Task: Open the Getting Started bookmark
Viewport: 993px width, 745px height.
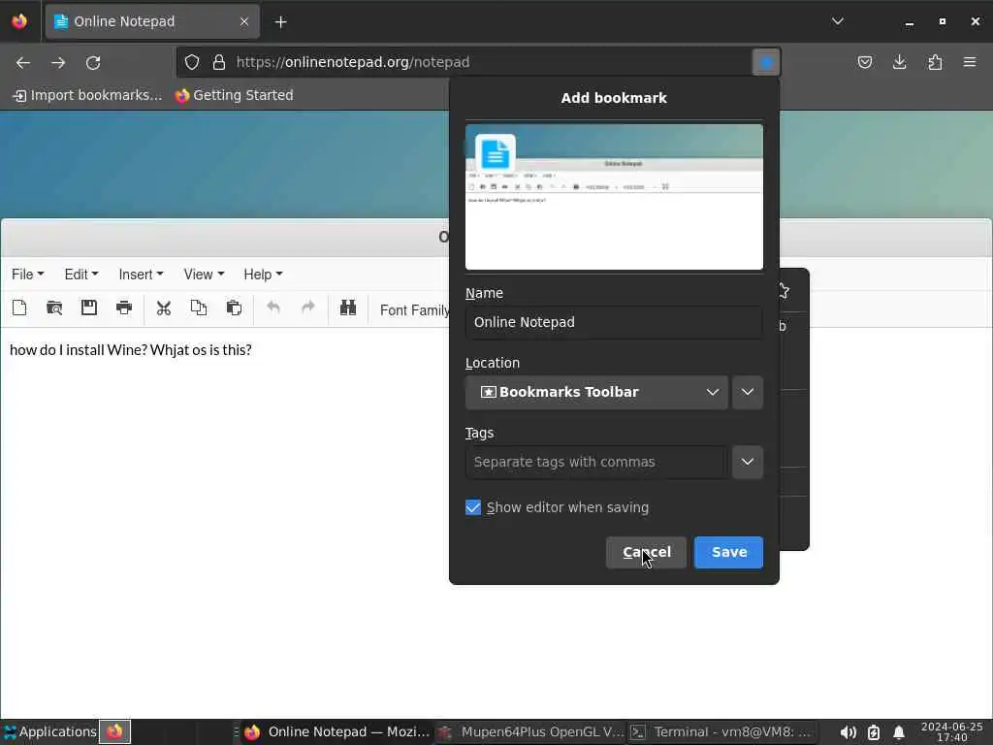Action: (235, 95)
